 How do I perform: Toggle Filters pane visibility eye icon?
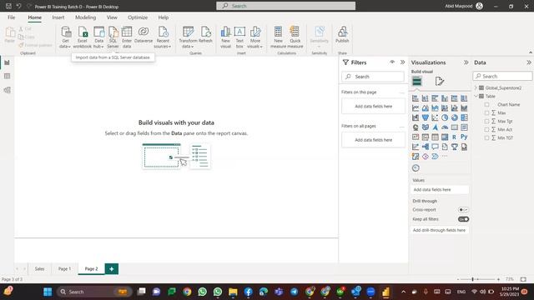click(x=392, y=62)
